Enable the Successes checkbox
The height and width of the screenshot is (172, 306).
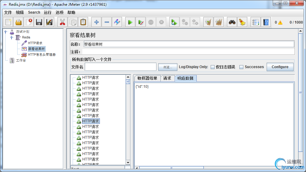click(242, 67)
